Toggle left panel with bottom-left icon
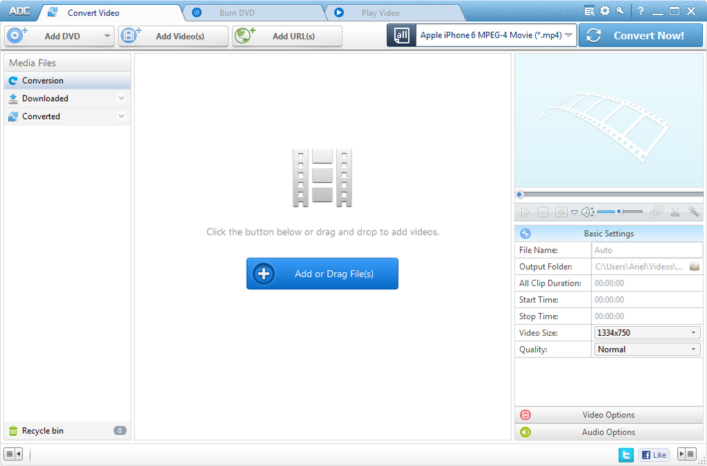Screen dimensions: 707x466 (13, 454)
